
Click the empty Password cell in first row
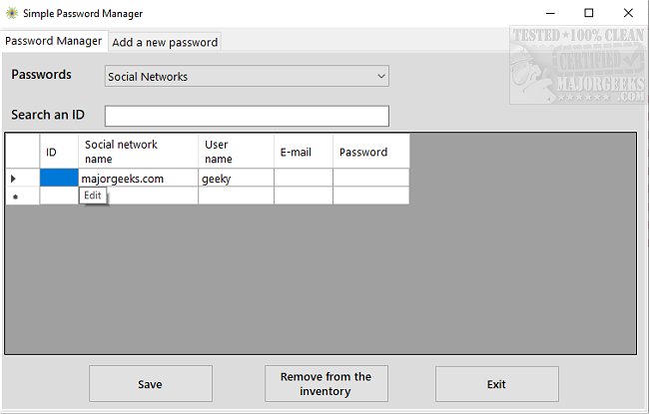click(370, 179)
